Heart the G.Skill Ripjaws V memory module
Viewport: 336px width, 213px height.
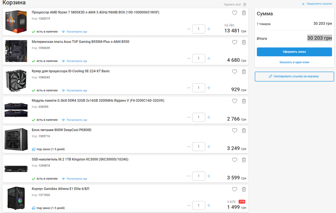tap(234, 101)
